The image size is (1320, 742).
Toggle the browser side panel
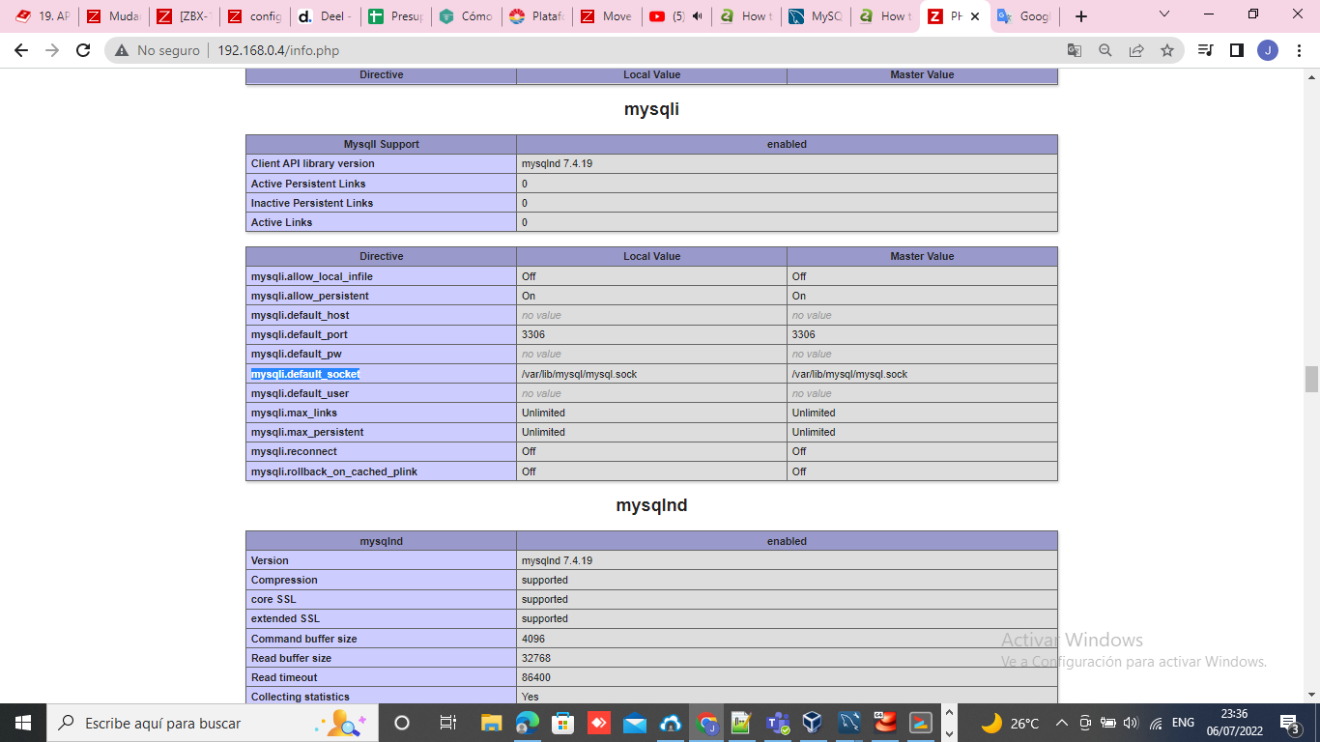click(x=1236, y=50)
